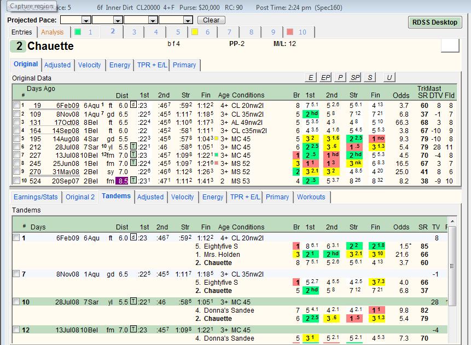This screenshot has height=345, width=471.
Task: Tick checkbox for past race 5 (14Aug08)
Action: tap(16, 139)
